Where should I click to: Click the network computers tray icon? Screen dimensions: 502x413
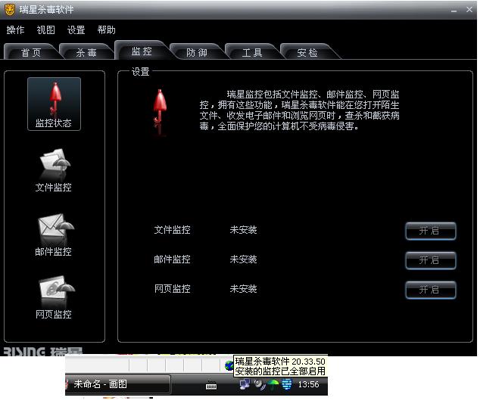coord(245,384)
